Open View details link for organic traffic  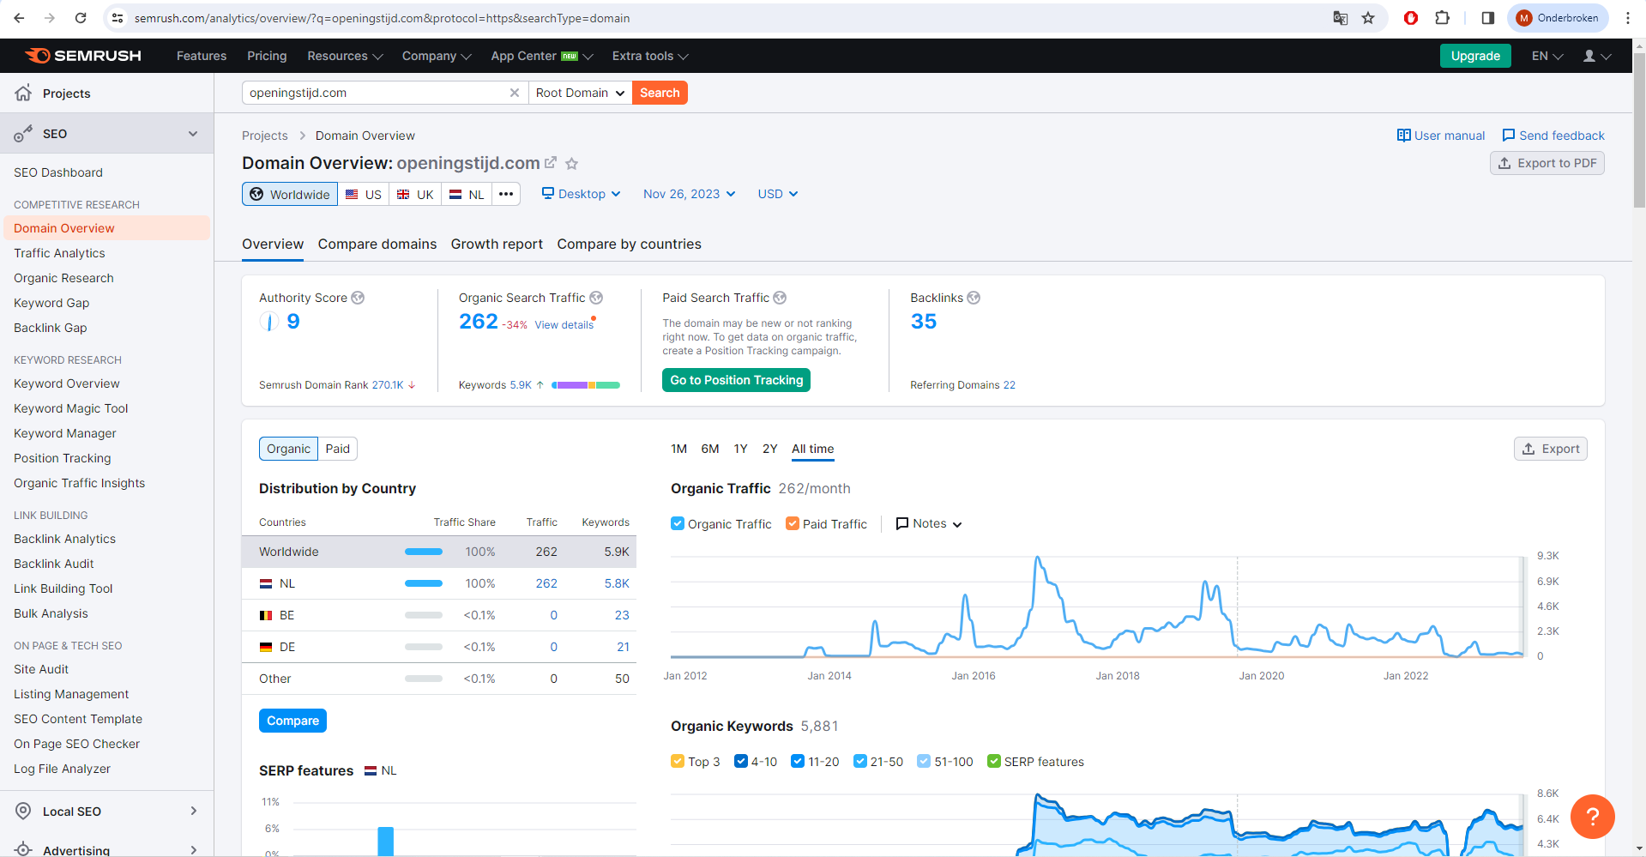pyautogui.click(x=564, y=324)
